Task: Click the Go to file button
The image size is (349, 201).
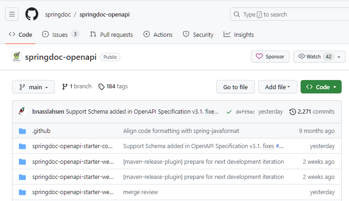Action: [x=236, y=87]
